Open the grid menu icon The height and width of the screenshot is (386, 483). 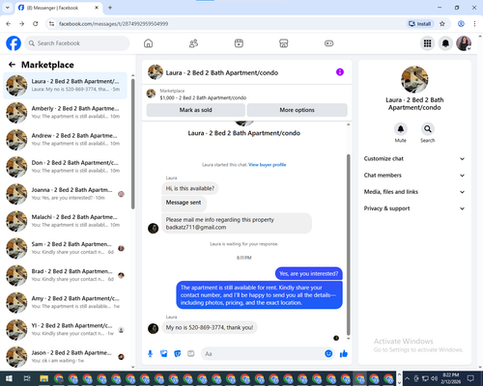(427, 43)
